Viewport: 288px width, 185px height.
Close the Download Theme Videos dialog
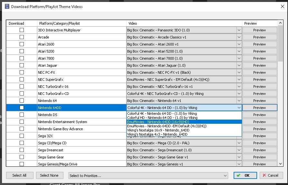(x=283, y=7)
